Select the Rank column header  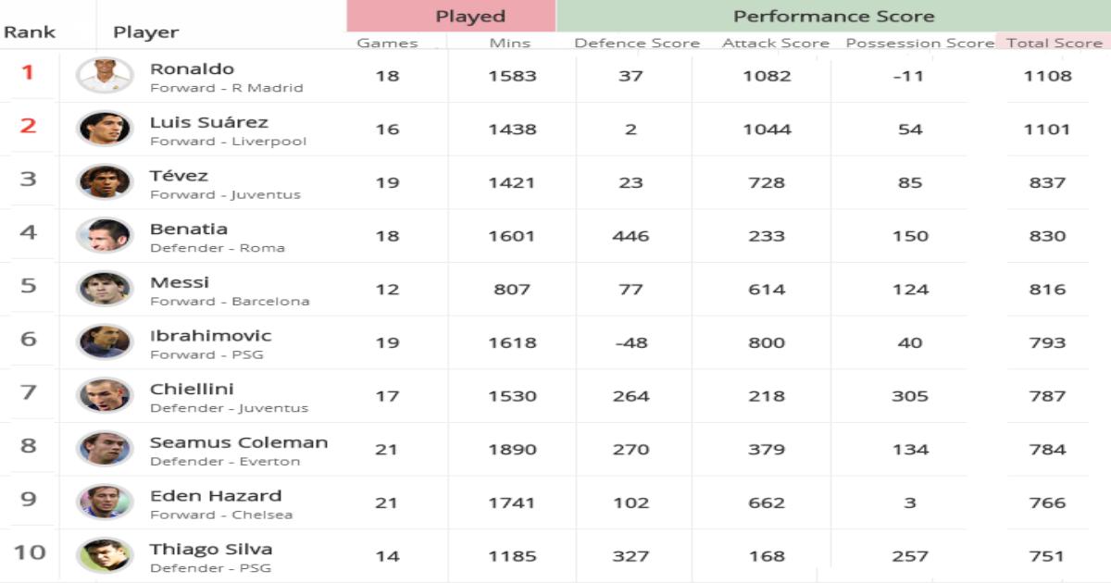pyautogui.click(x=30, y=31)
